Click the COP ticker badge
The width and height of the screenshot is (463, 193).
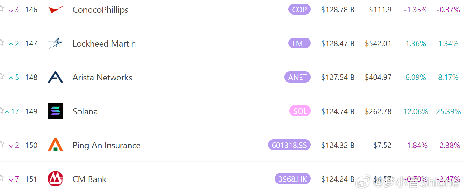pyautogui.click(x=299, y=10)
